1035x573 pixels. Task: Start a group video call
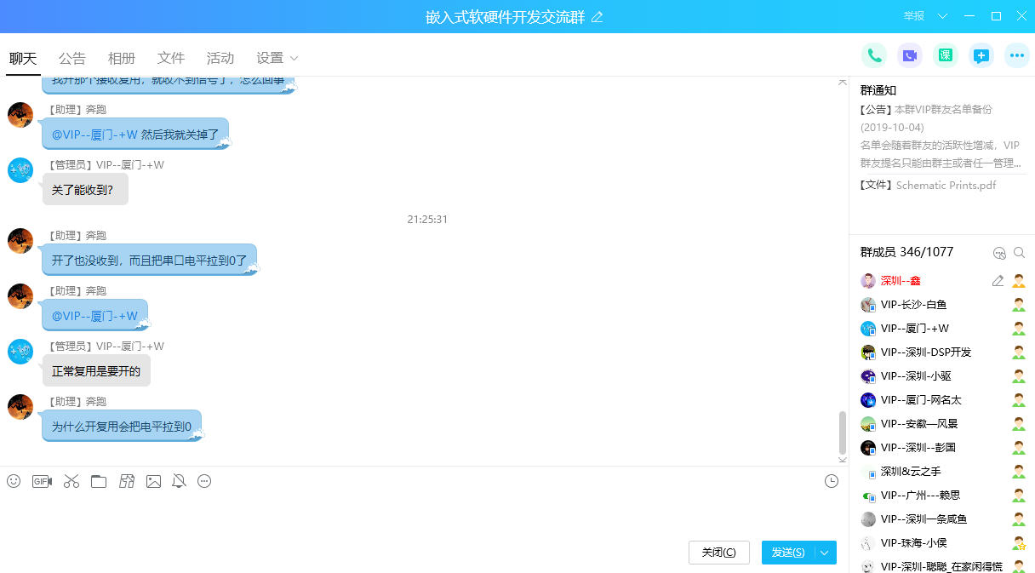pos(910,54)
